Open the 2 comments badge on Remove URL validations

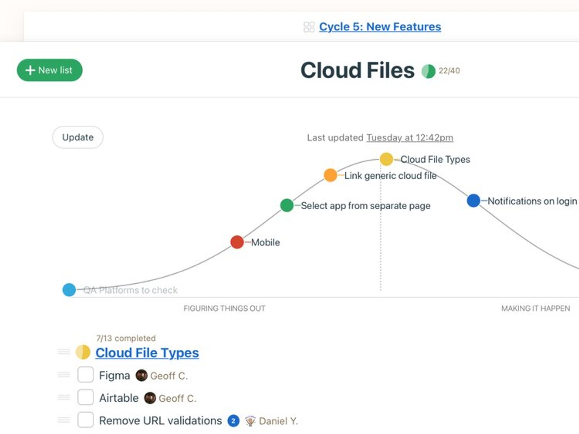(x=233, y=421)
